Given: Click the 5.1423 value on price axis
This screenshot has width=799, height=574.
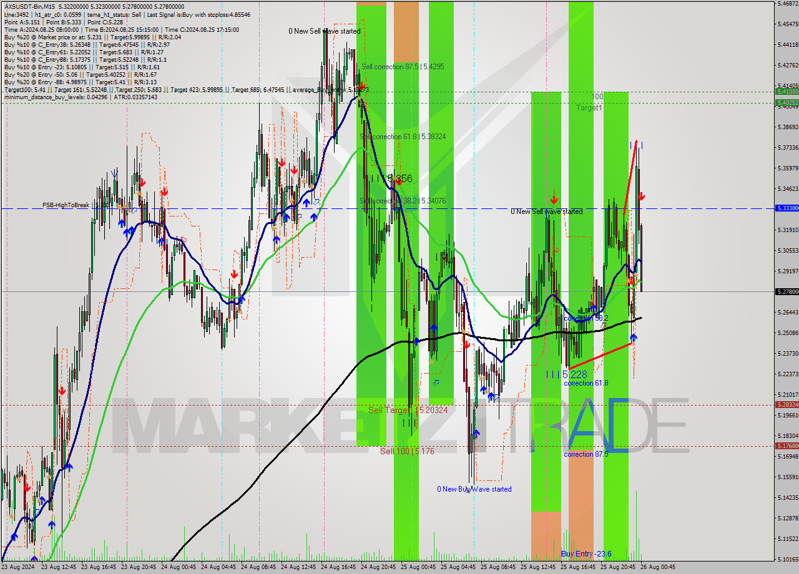Looking at the screenshot, I should tap(788, 497).
